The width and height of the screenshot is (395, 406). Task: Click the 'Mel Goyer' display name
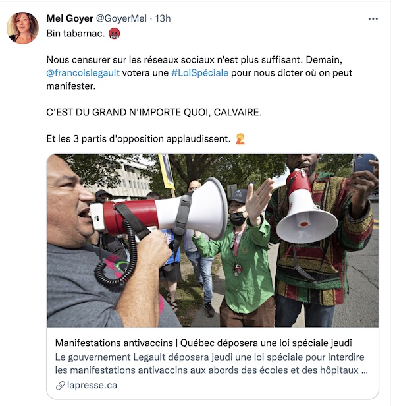pos(70,18)
